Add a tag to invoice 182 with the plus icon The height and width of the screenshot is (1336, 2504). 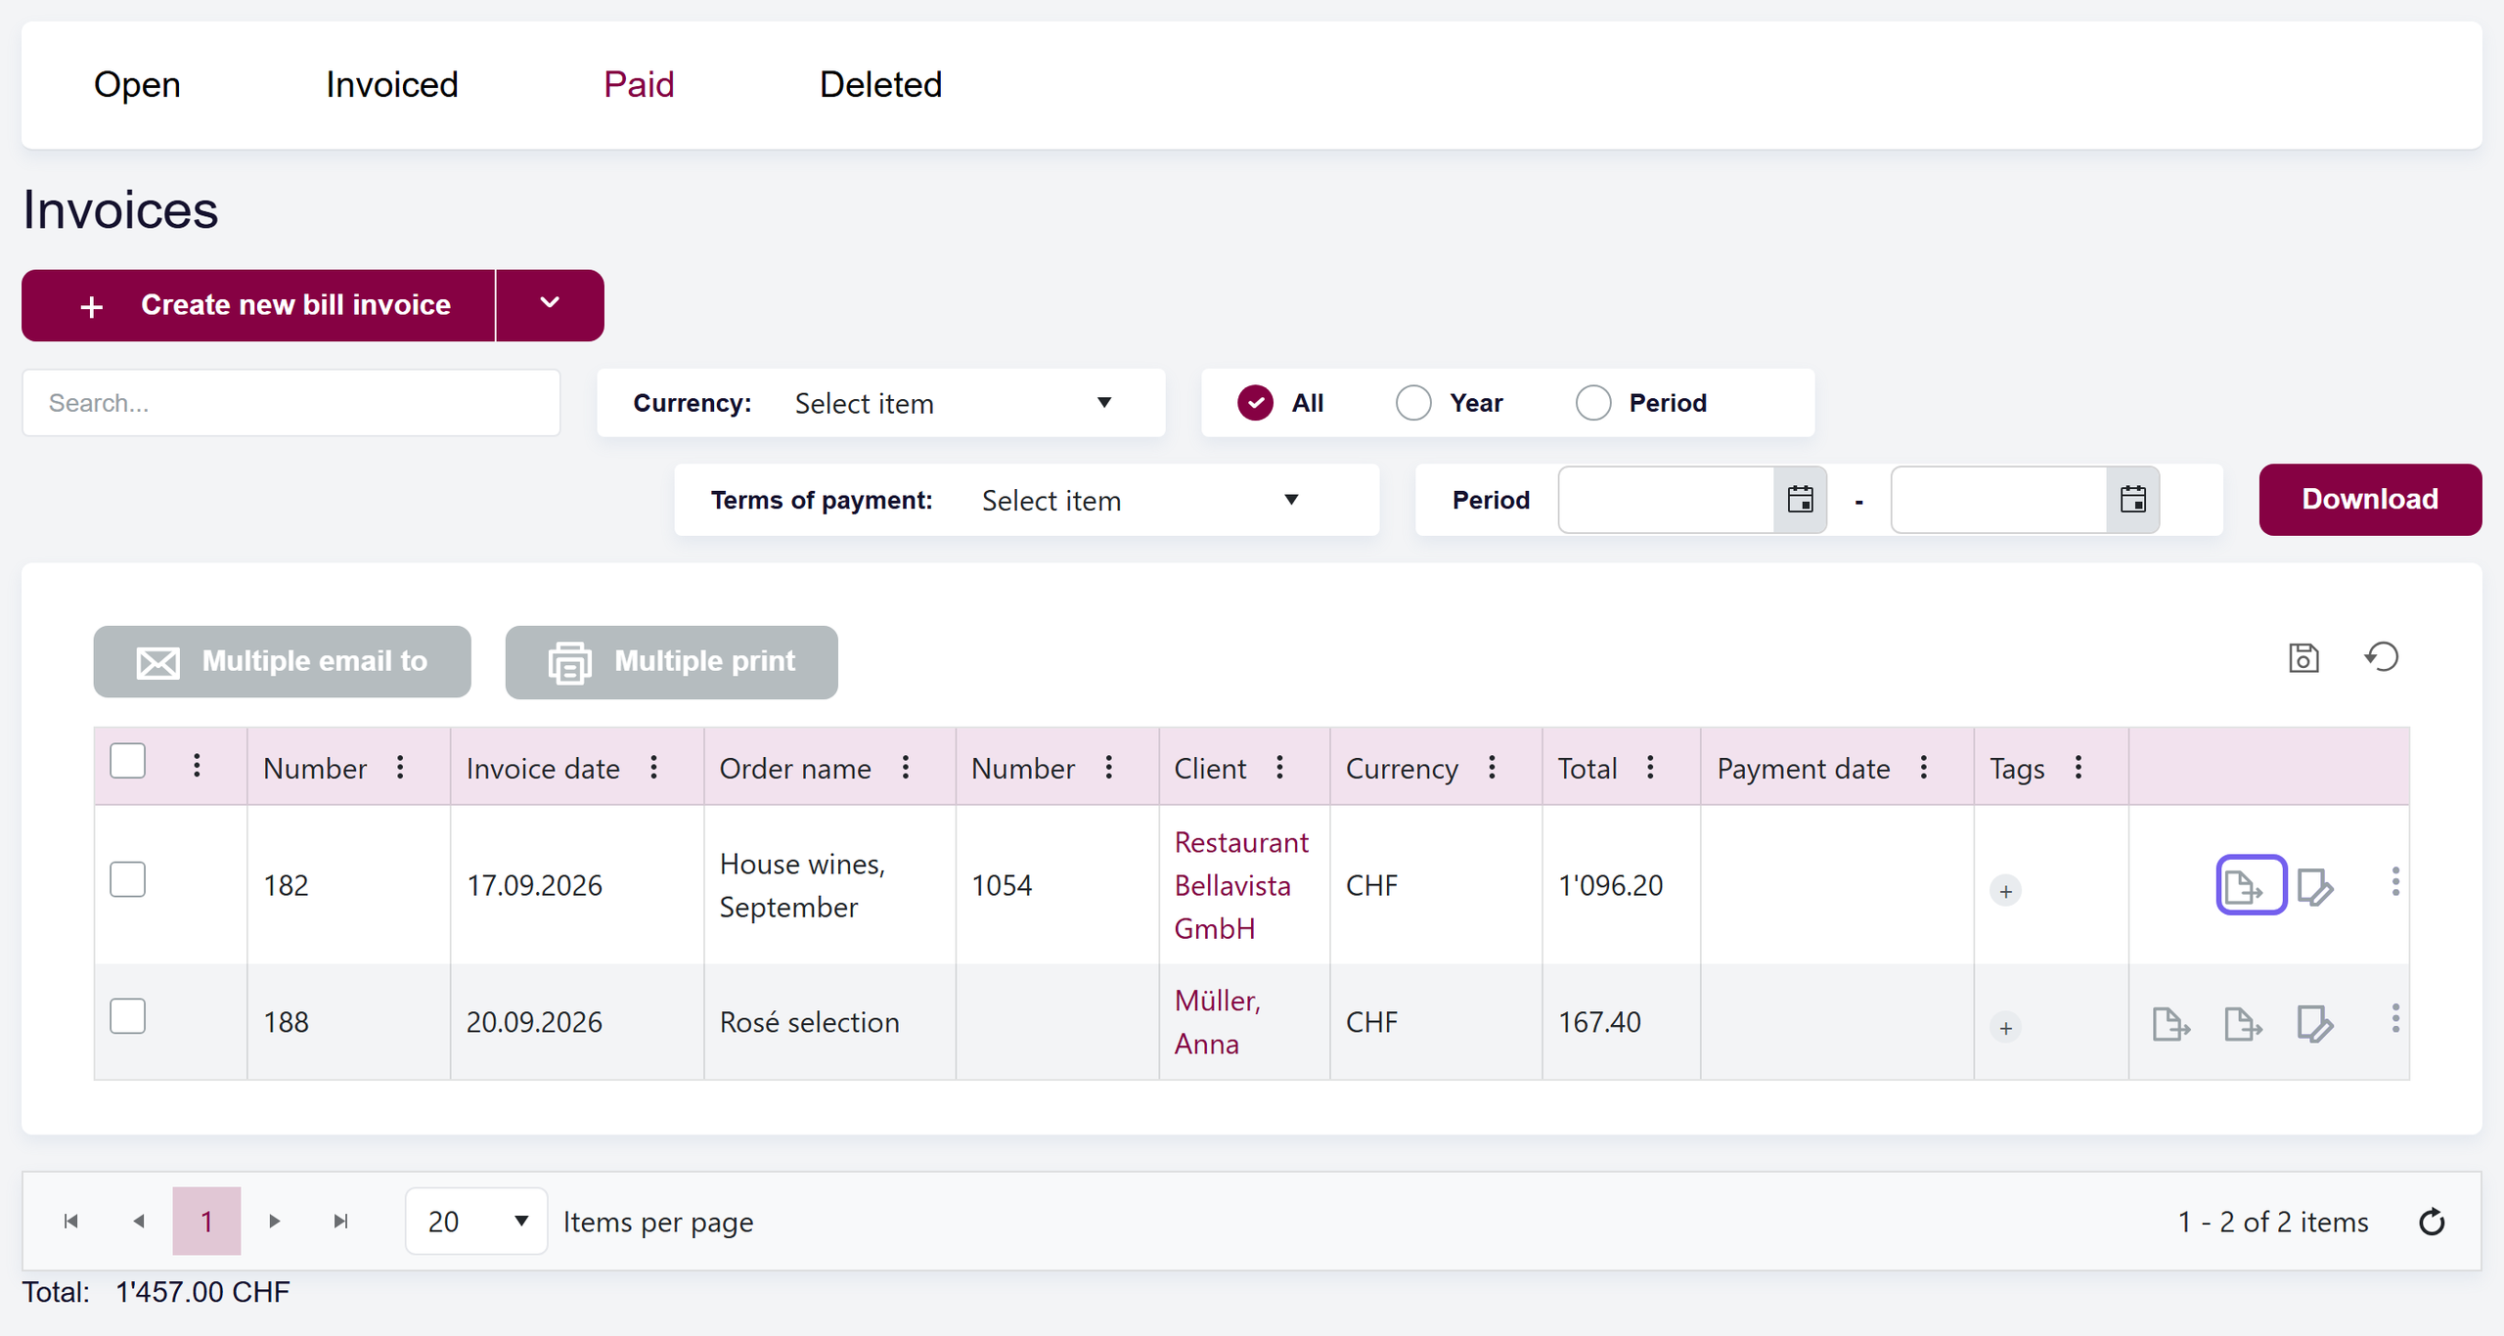(x=2005, y=891)
